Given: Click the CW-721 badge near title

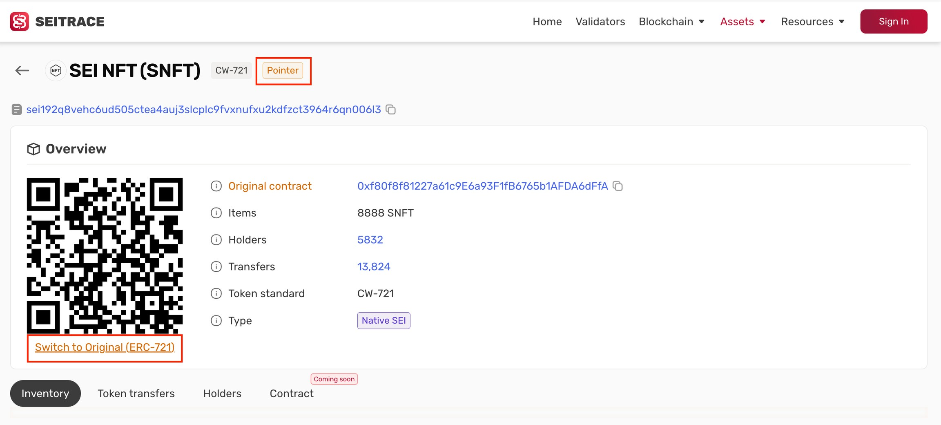Looking at the screenshot, I should click(231, 70).
